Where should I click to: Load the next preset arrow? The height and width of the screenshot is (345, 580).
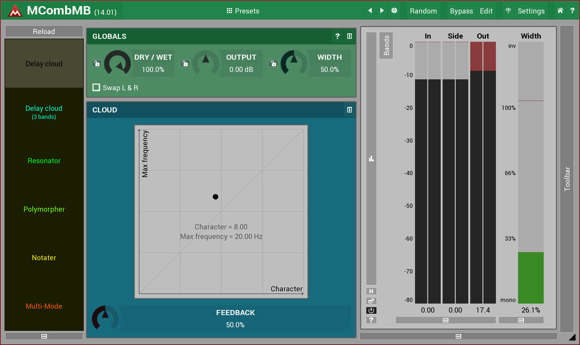[x=382, y=11]
